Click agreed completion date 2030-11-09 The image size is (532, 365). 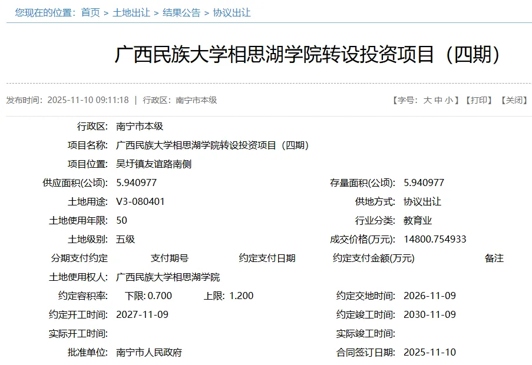[x=429, y=315]
